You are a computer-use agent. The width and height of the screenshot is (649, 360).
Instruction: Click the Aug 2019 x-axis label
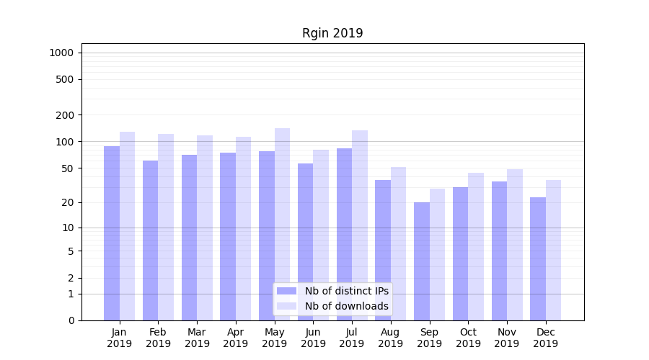point(391,338)
